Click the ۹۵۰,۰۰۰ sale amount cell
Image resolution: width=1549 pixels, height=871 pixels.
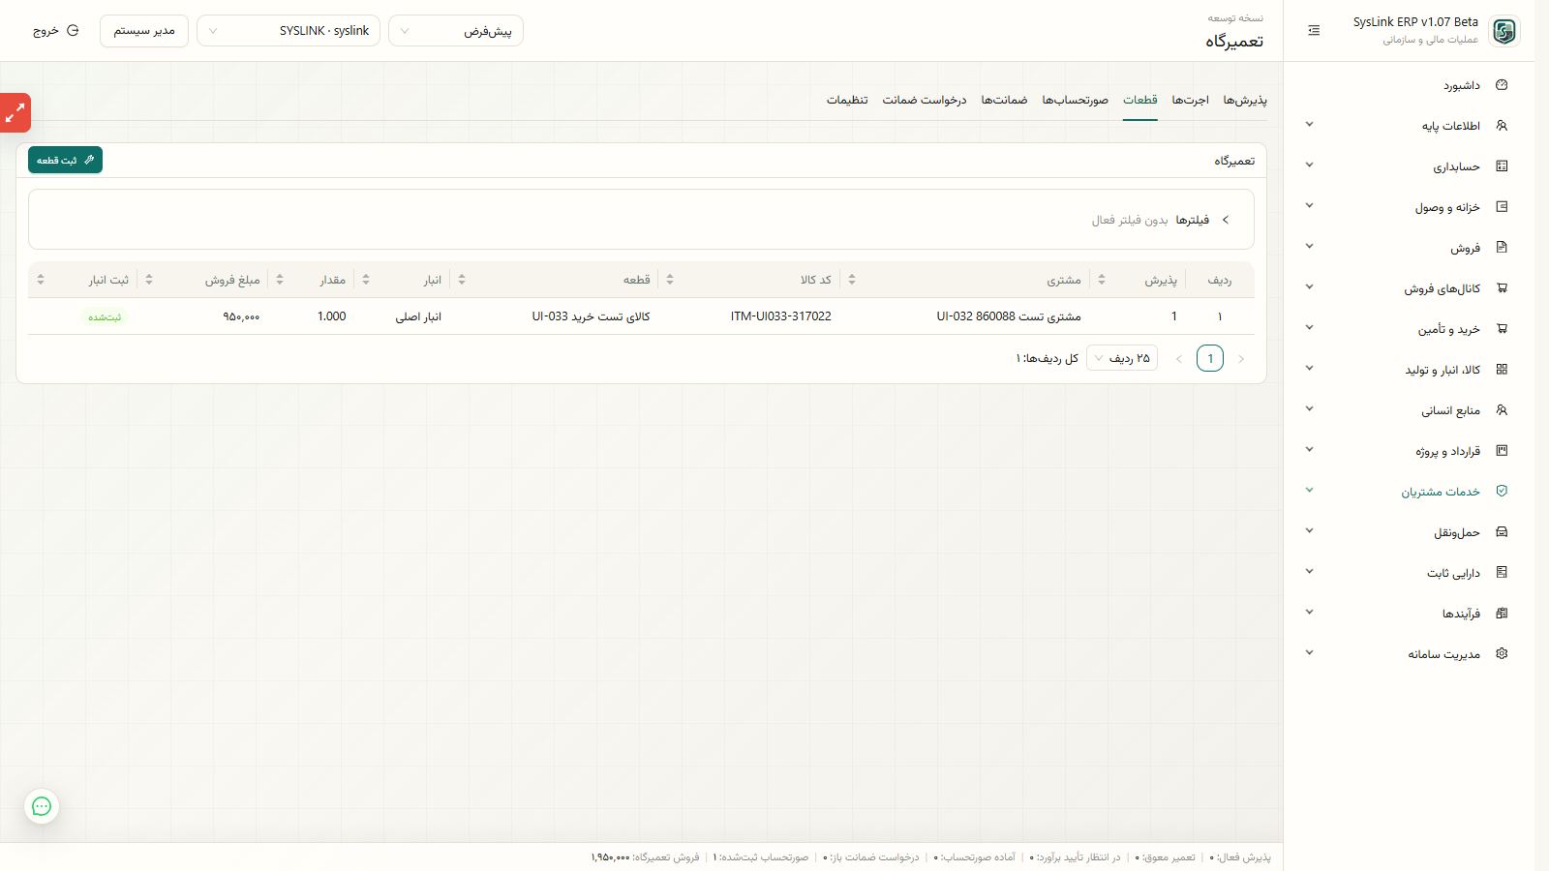coord(241,316)
